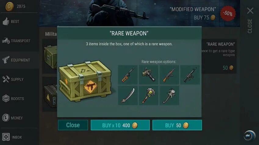This screenshot has height=145, width=259.
Task: Select the minigun weapon icon
Action: pos(148,75)
